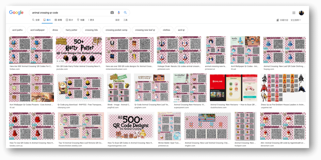Filter by acnl wallpaper chip
Screen dimensions: 321x160
(38, 30)
